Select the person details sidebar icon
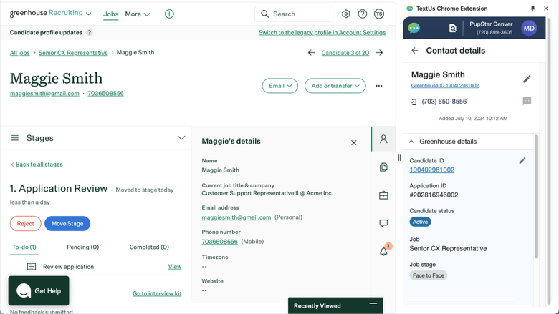Image resolution: width=559 pixels, height=314 pixels. click(383, 139)
